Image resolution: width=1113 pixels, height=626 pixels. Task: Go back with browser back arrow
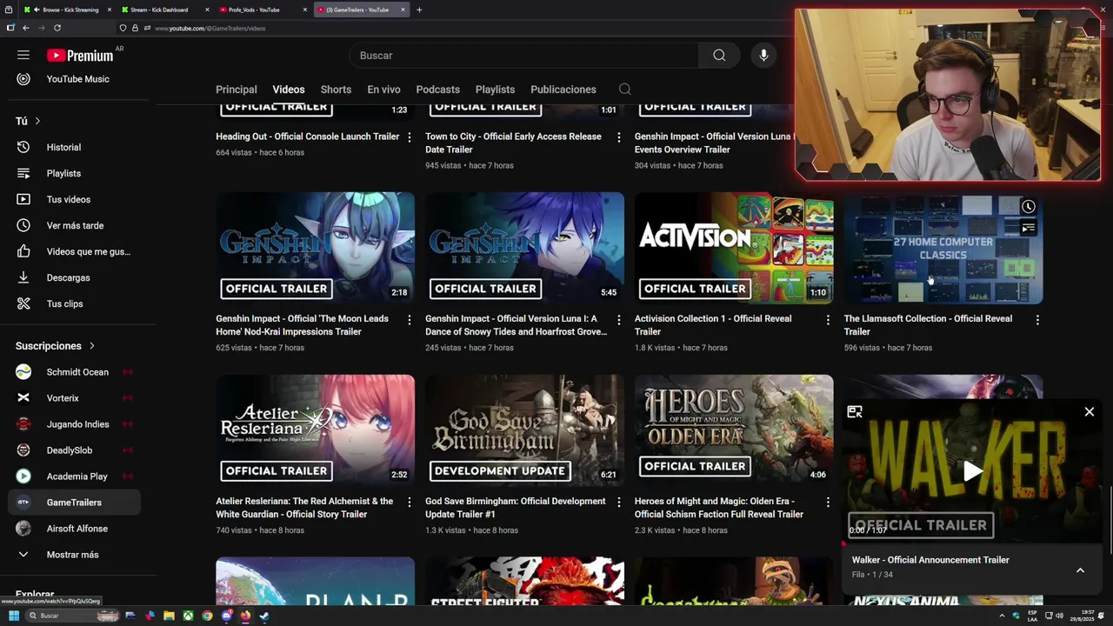click(x=26, y=28)
